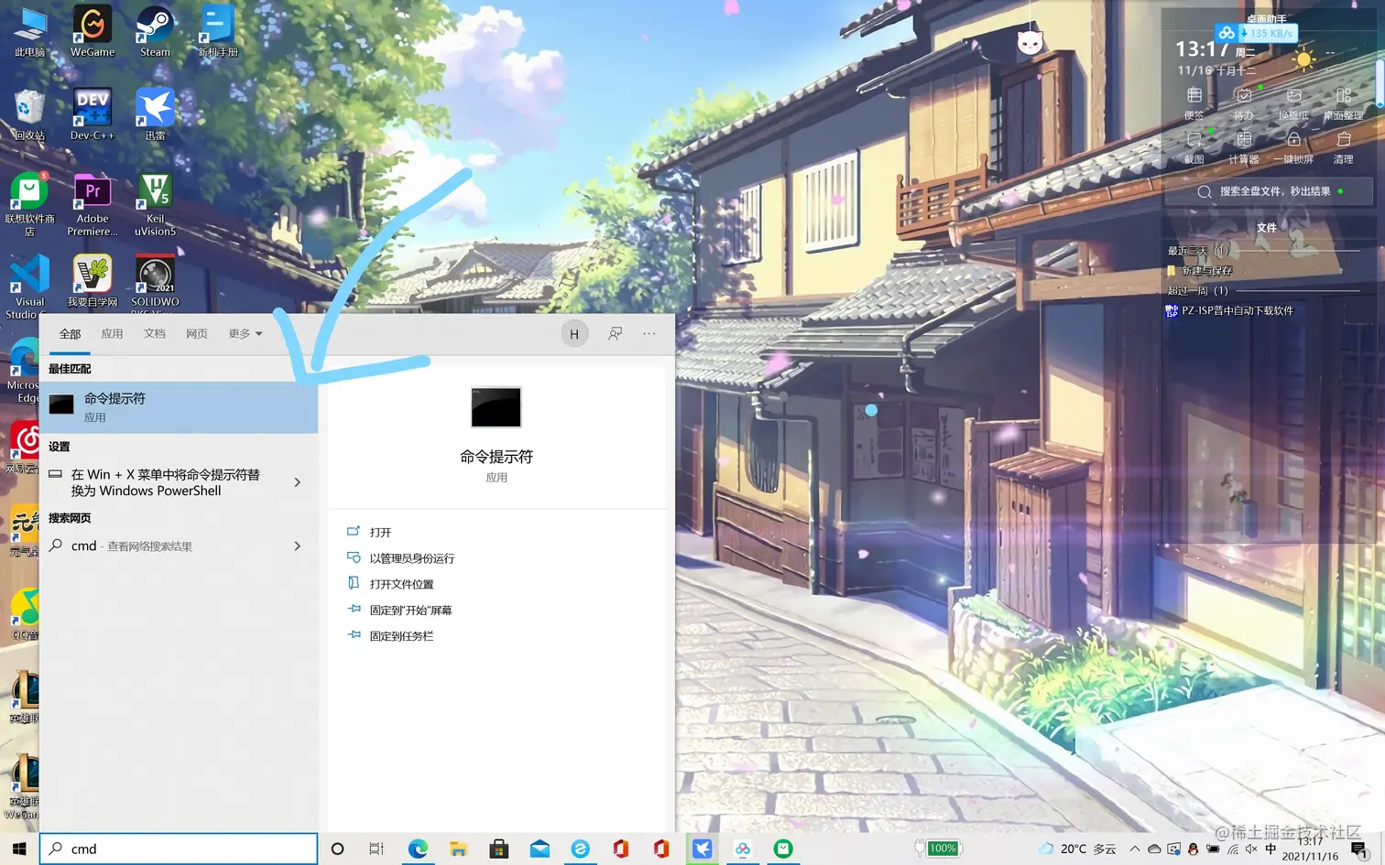Viewport: 1385px width, 865px height.
Task: Select the Steam desktop shortcut
Action: coord(155,32)
